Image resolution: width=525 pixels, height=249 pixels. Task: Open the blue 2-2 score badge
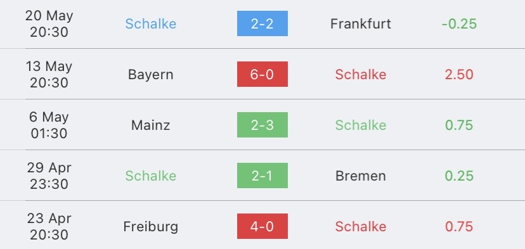click(x=262, y=23)
